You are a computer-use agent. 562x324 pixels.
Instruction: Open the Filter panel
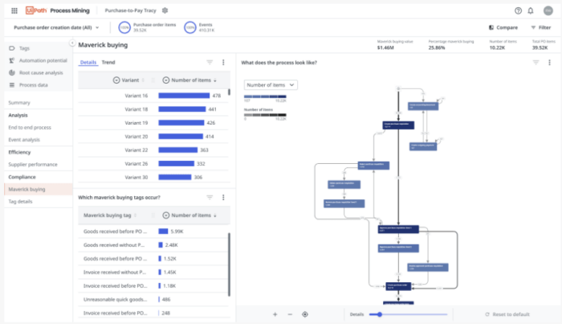tap(541, 27)
